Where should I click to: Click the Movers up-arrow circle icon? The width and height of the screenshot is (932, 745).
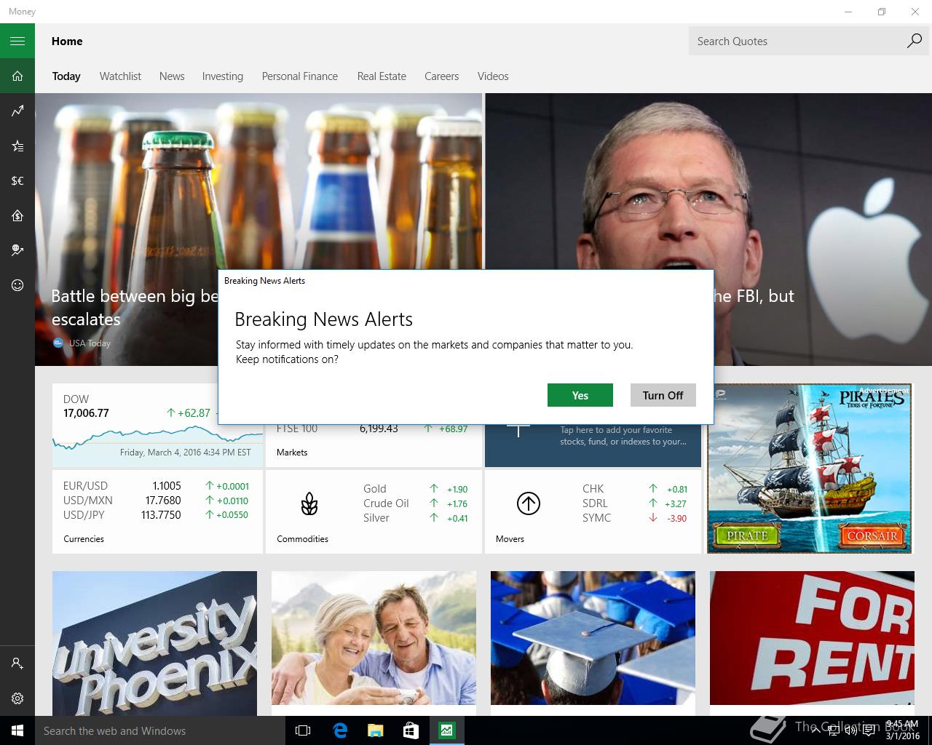[529, 503]
